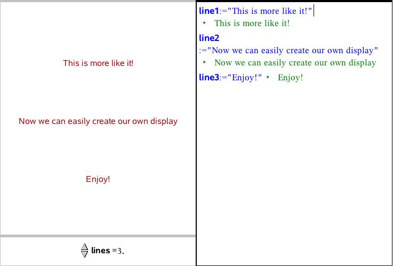Click green output 'Now we can easily create our own display'
Screen dimensions: 393x266
pyautogui.click(x=295, y=63)
